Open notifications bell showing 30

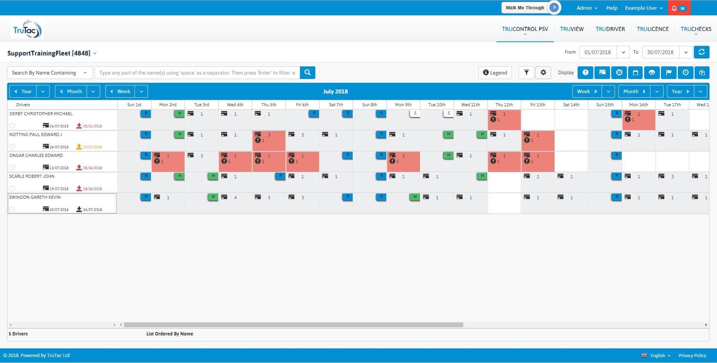(x=679, y=8)
